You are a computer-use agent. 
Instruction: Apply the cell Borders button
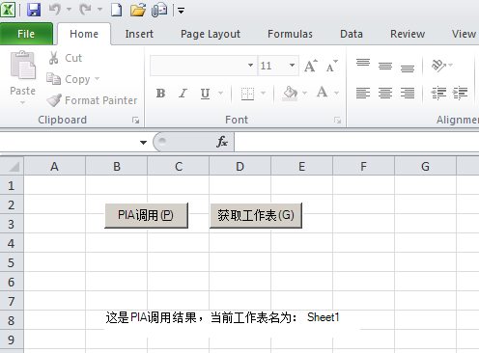247,94
